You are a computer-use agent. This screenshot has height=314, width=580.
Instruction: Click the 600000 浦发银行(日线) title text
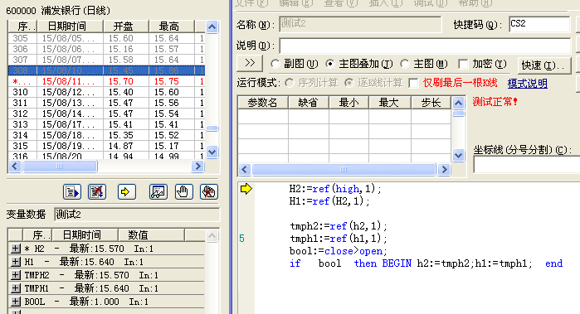[58, 10]
